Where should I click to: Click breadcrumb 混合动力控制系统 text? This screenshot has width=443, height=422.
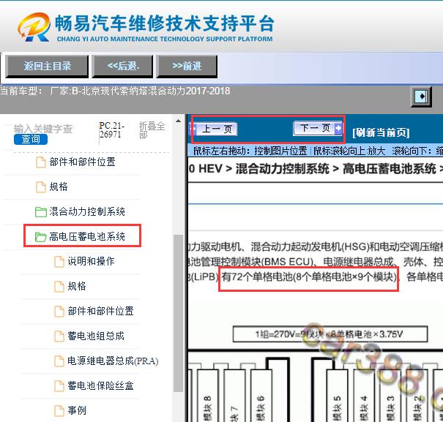(282, 169)
